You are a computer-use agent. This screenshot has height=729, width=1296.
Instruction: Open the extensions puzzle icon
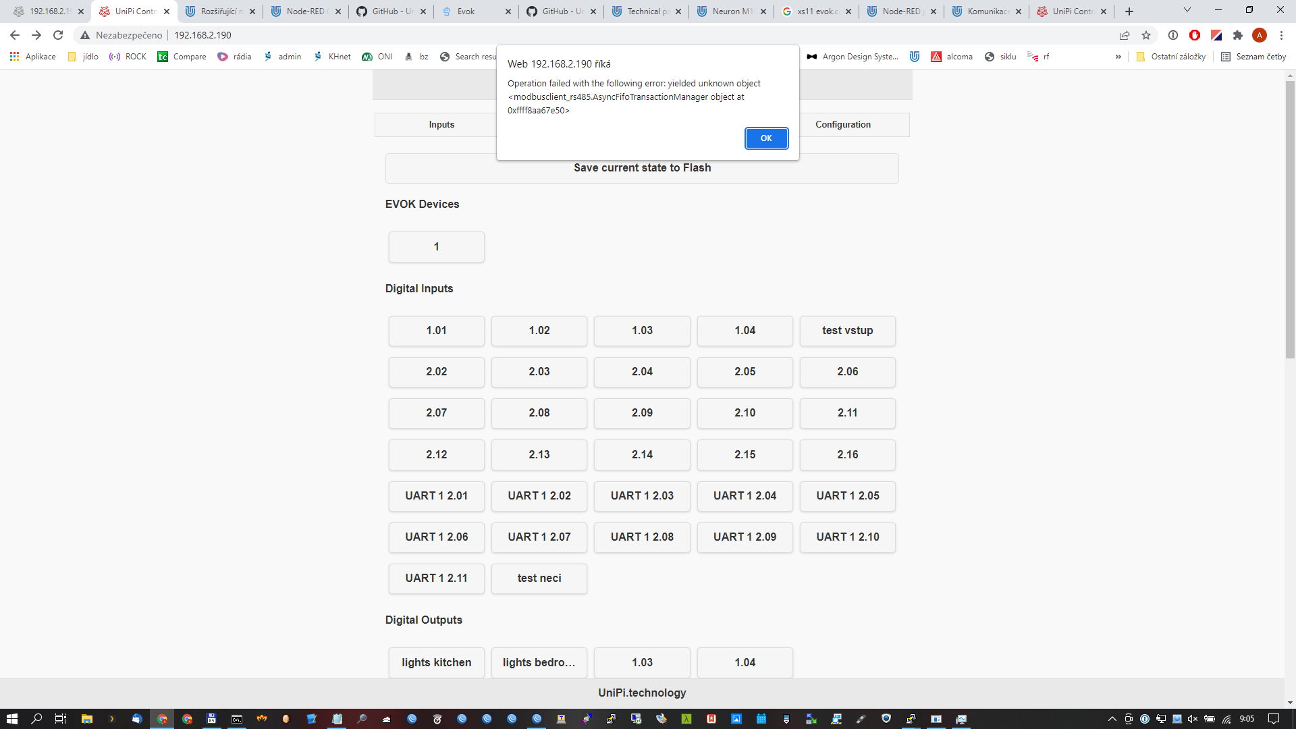click(1238, 35)
